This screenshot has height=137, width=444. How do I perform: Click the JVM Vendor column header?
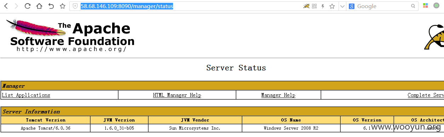195,120
